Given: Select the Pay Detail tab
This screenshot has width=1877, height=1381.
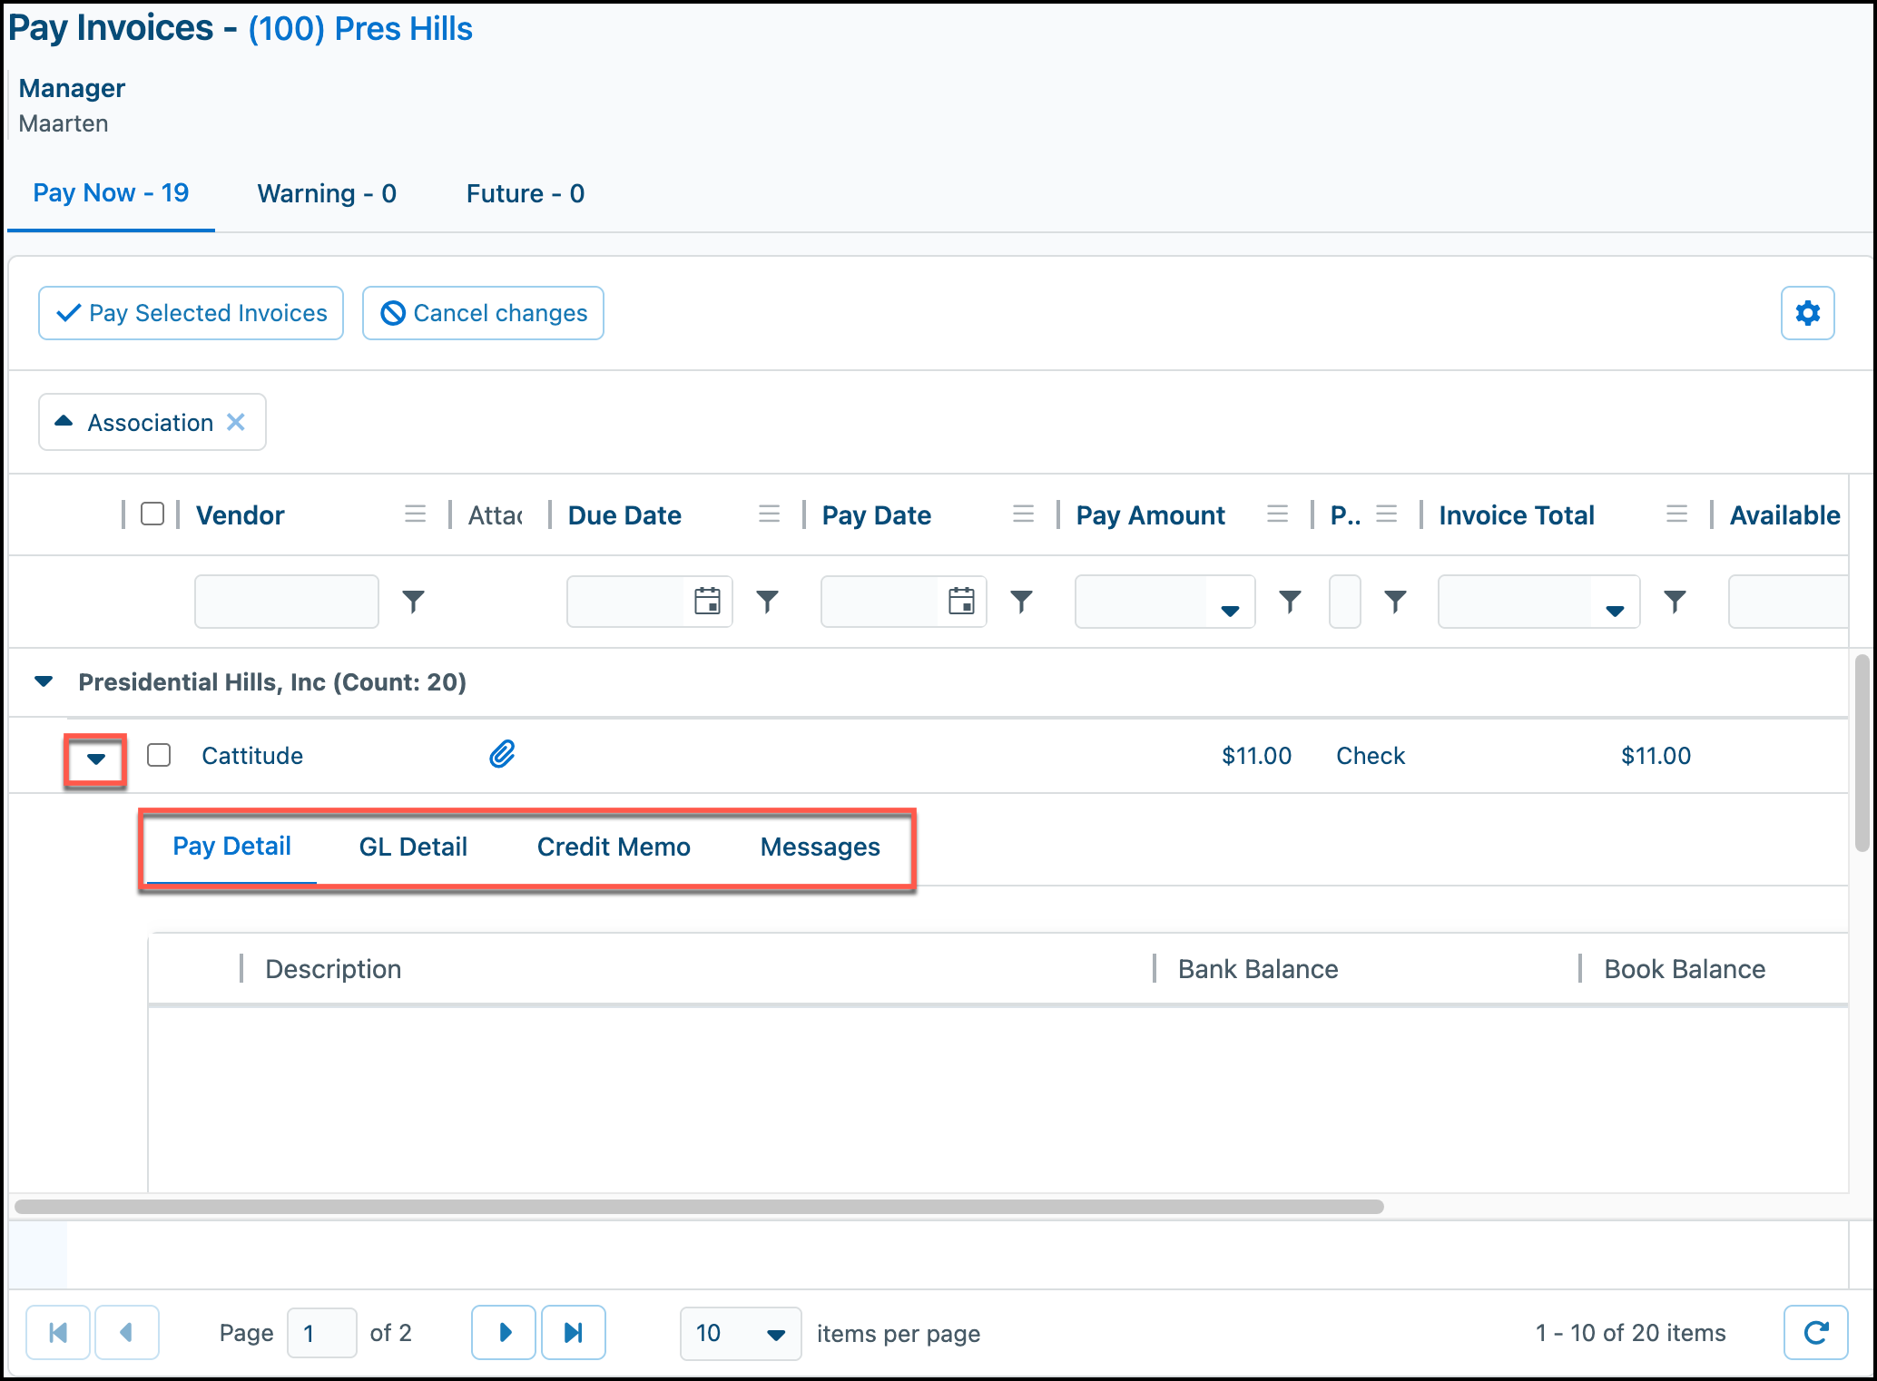Looking at the screenshot, I should point(231,847).
